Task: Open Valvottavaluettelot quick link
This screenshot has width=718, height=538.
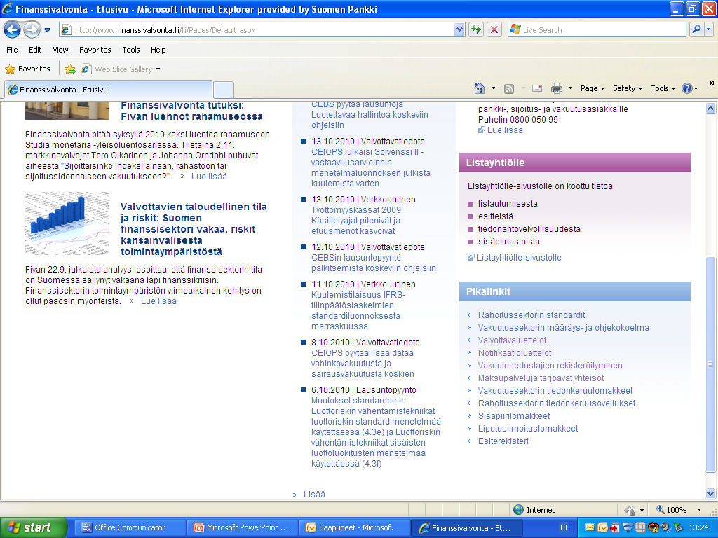Action: click(x=512, y=340)
